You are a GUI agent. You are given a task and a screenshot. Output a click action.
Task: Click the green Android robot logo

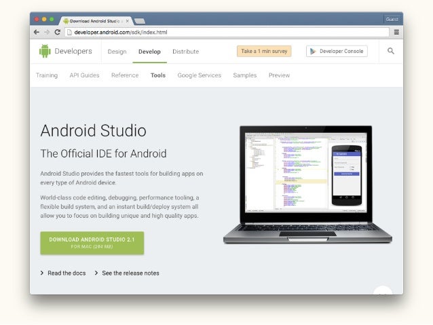[45, 51]
